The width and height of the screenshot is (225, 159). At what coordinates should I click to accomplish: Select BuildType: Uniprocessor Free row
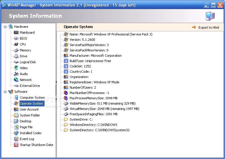pyautogui.click(x=90, y=61)
